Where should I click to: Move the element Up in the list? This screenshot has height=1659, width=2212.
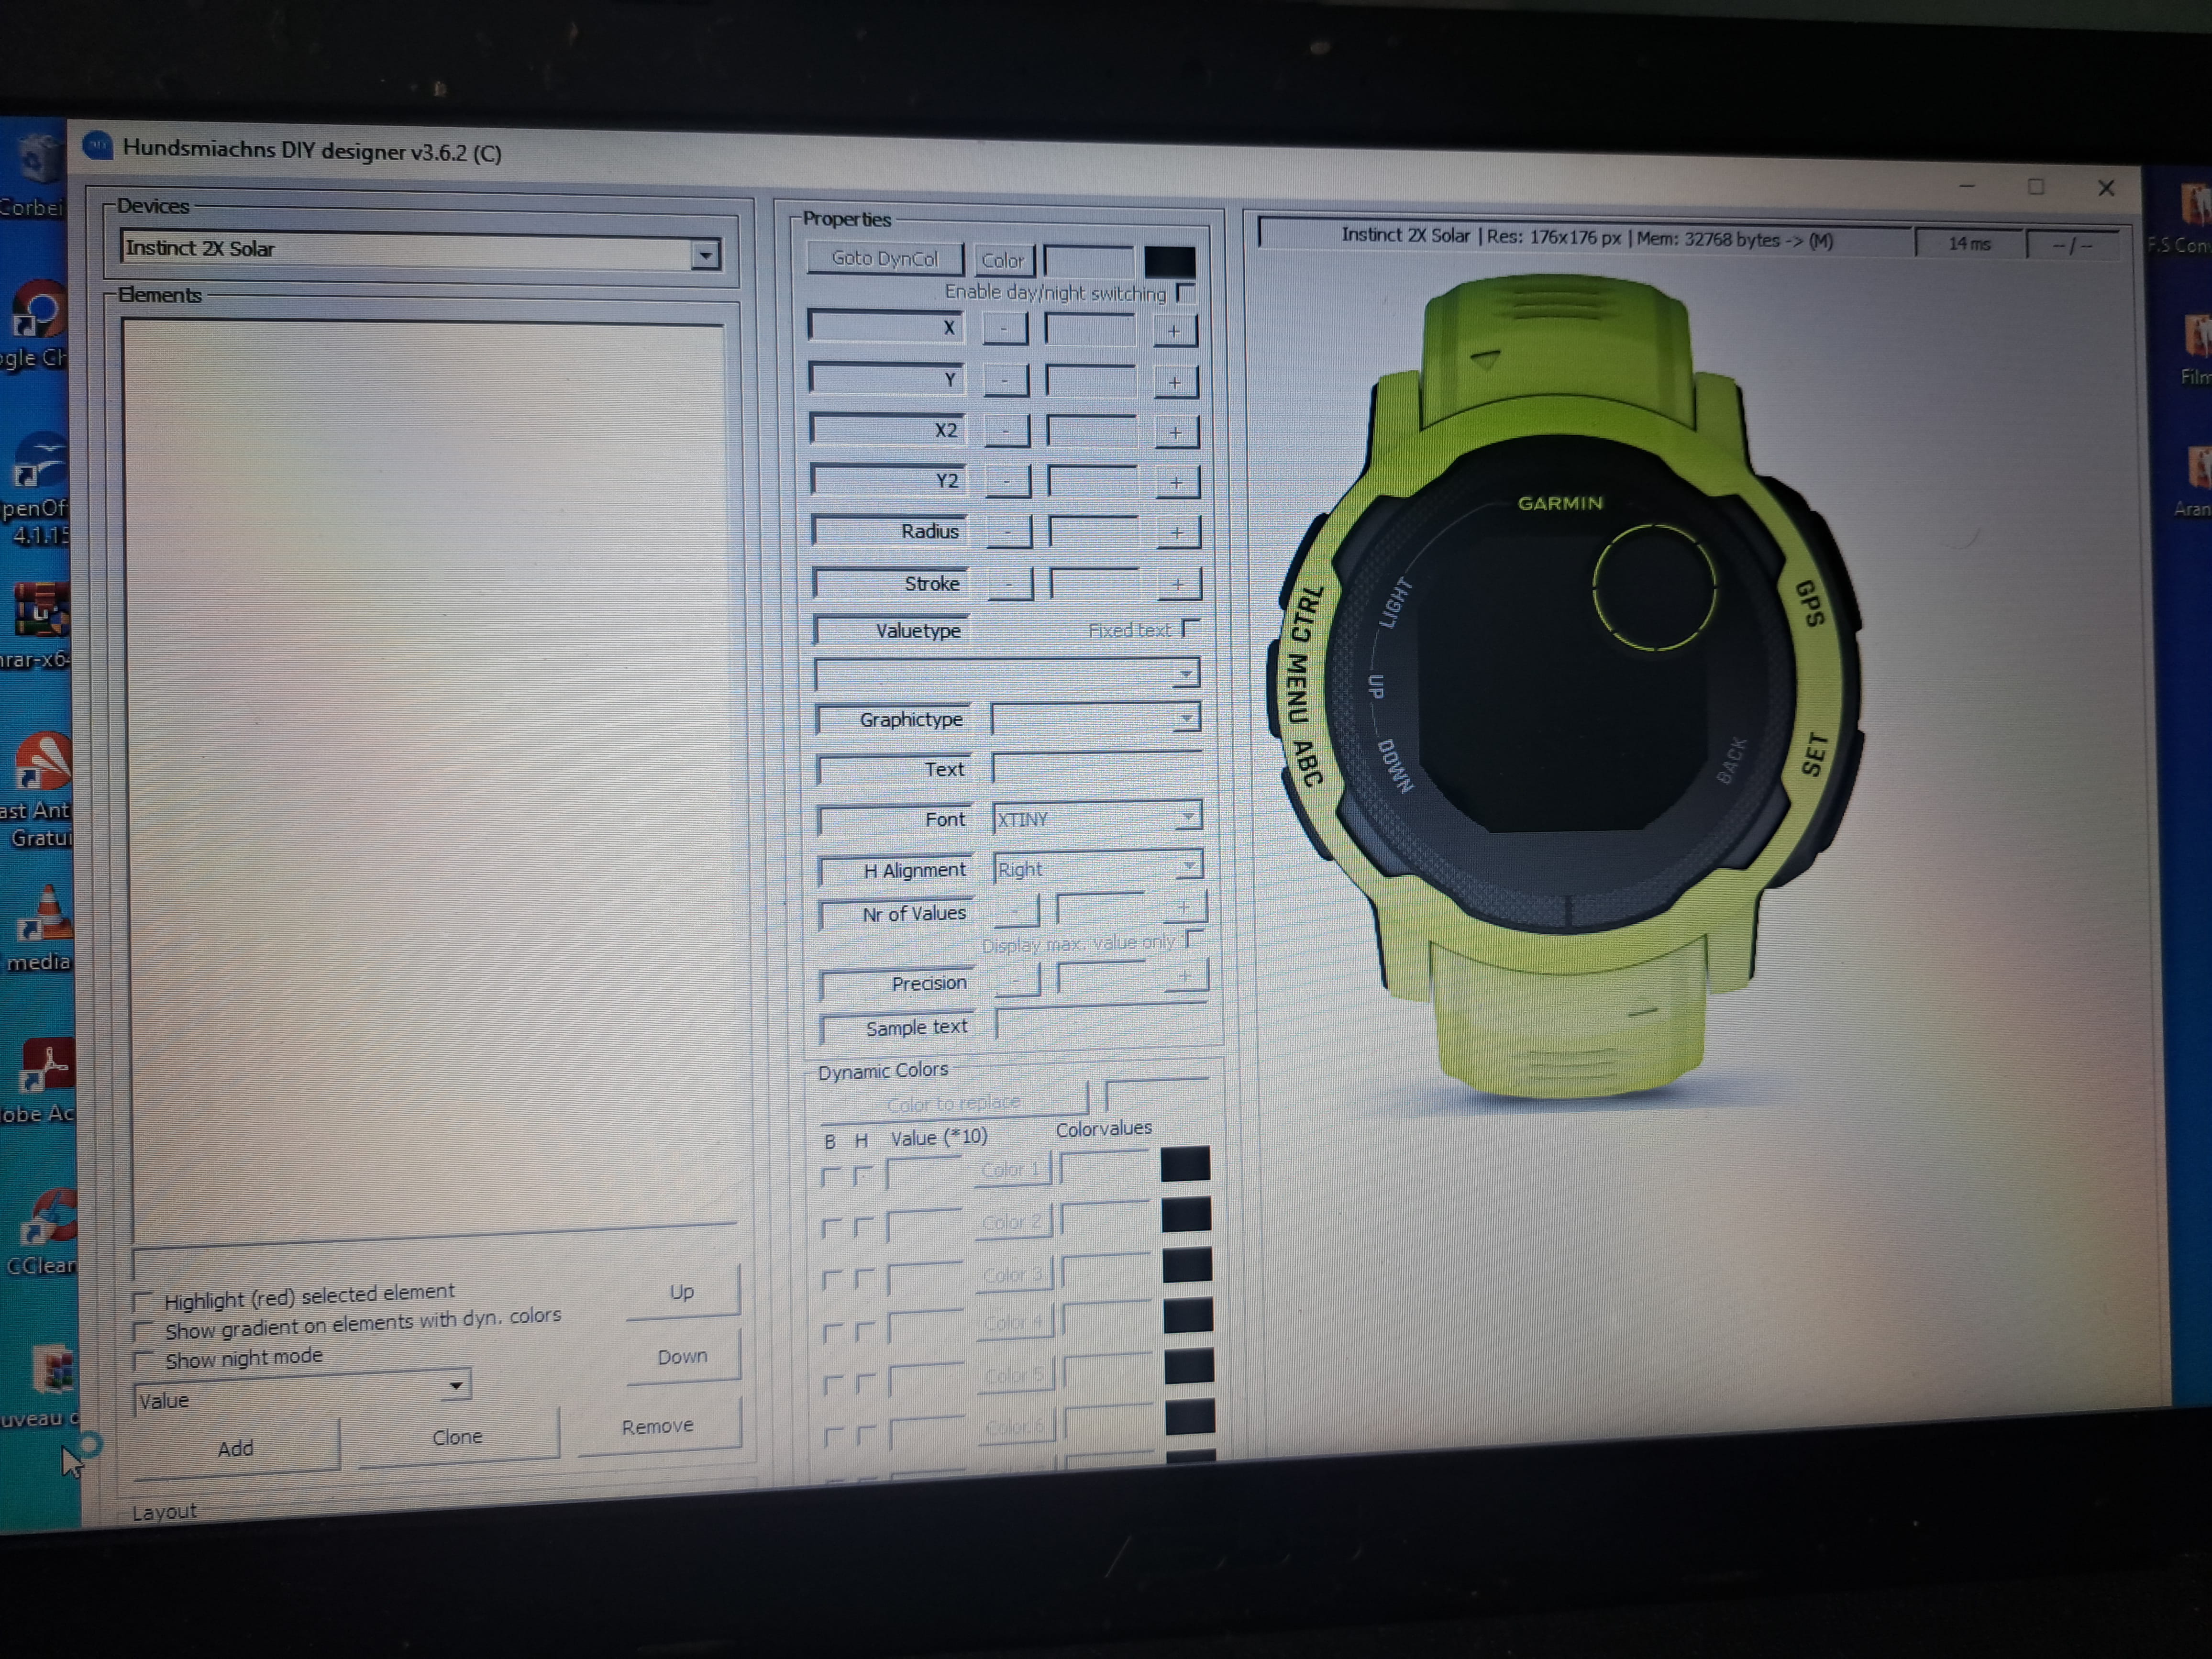point(683,1292)
